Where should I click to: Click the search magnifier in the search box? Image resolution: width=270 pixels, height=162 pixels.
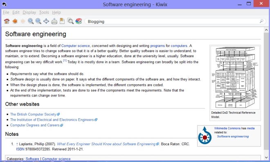click(x=261, y=21)
